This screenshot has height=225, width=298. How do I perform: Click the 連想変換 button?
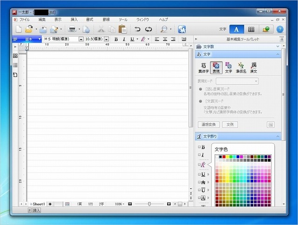[208, 125]
